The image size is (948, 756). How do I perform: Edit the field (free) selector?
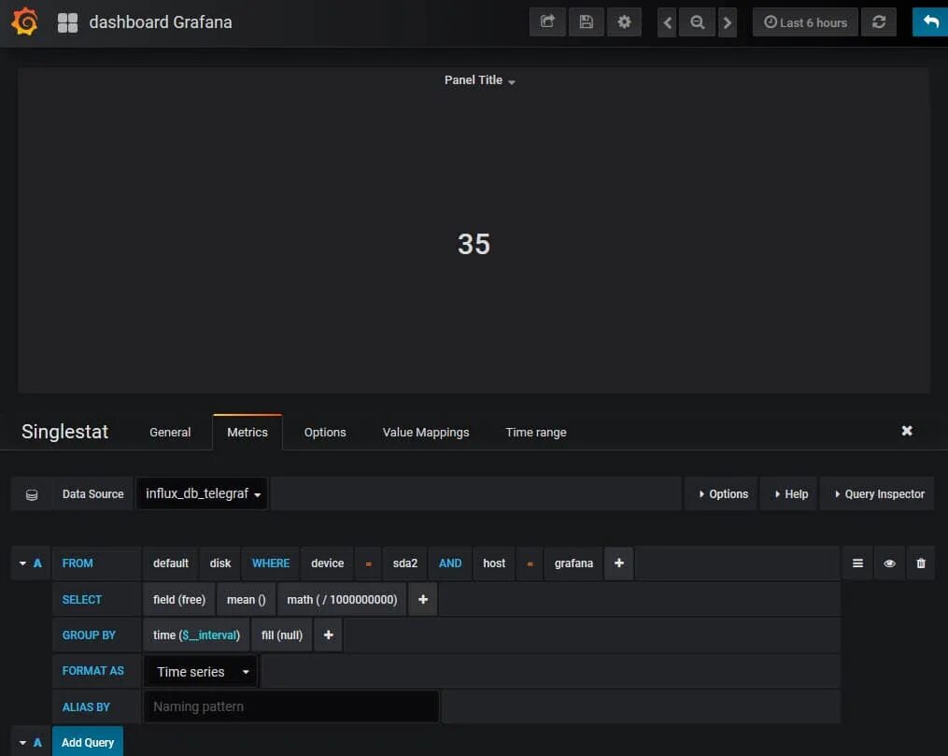pyautogui.click(x=179, y=599)
